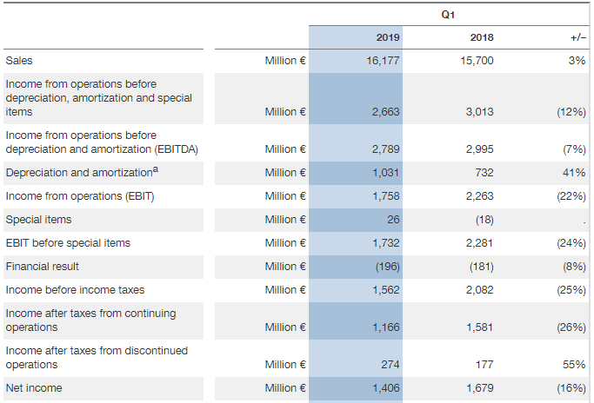Screen dimensions: 594x403
Task: Click the 15,700 sales value for 2018
Action: point(477,61)
